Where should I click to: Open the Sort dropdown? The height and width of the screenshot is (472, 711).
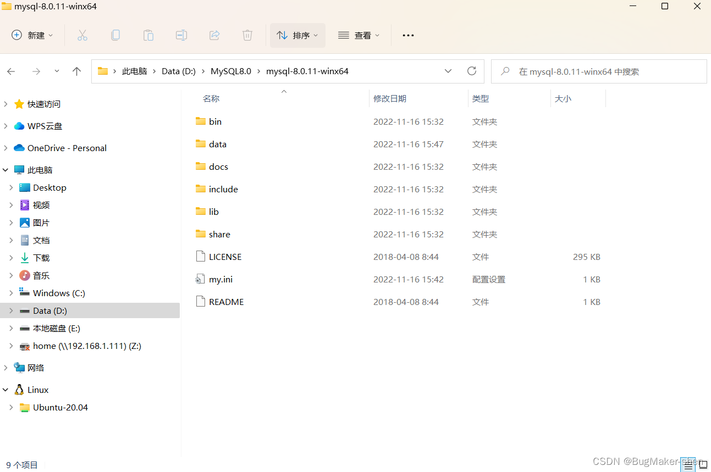click(x=297, y=35)
